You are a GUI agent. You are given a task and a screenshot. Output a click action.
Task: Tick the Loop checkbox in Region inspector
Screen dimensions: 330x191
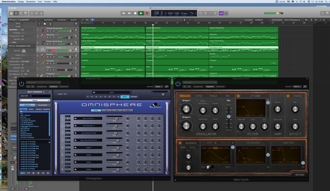tap(22, 26)
